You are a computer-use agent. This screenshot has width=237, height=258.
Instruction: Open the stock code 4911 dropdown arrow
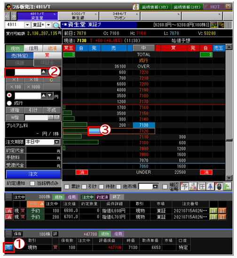coord(27,25)
